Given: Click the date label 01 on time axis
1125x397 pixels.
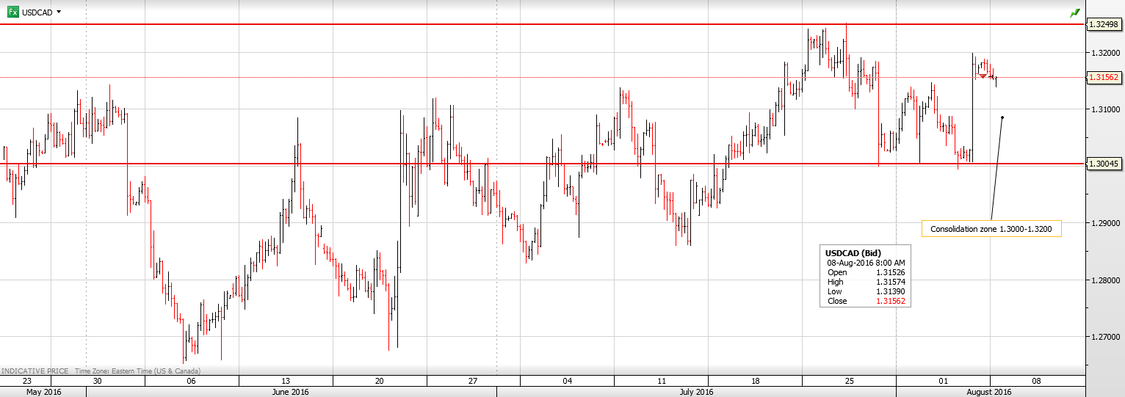Looking at the screenshot, I should coord(943,382).
